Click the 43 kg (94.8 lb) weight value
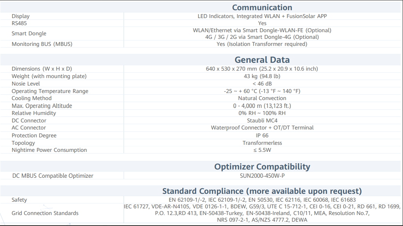Viewport: 403px width, 226px height. (262, 76)
